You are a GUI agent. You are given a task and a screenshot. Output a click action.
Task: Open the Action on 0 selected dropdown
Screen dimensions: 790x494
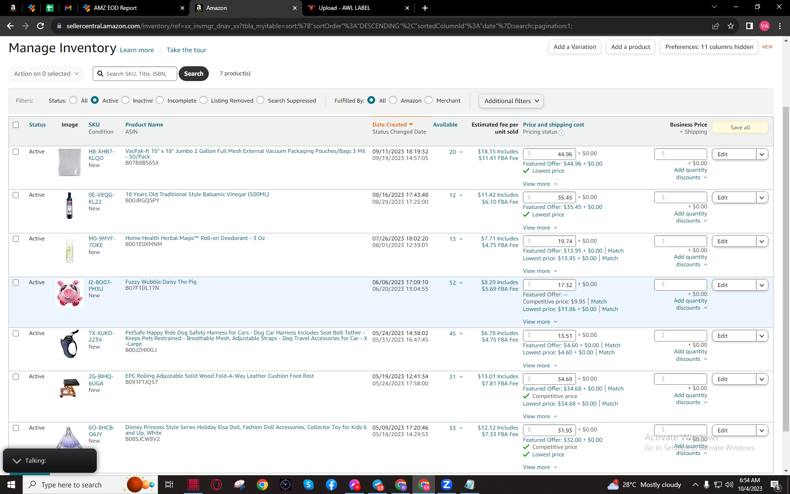pyautogui.click(x=46, y=74)
